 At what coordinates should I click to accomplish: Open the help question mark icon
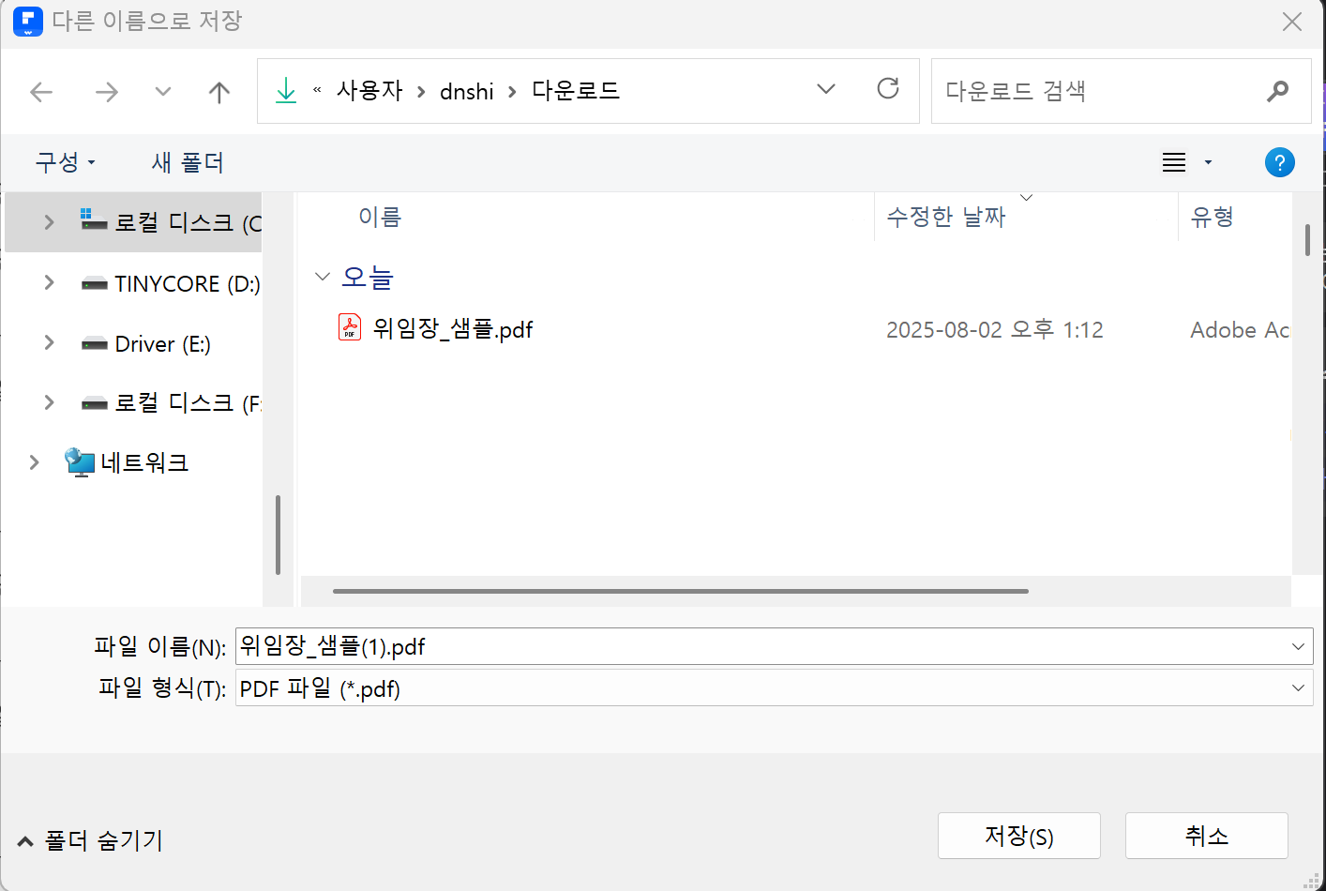point(1279,163)
